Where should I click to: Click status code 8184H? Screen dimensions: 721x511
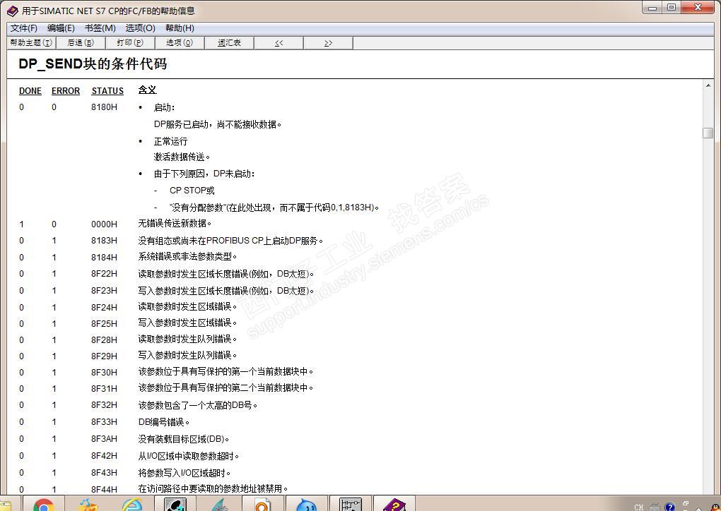(x=104, y=257)
